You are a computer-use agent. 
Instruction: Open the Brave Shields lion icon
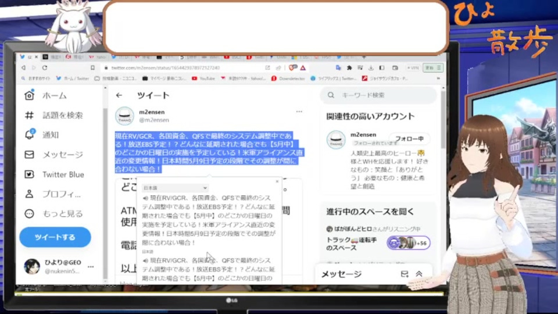[x=292, y=67]
